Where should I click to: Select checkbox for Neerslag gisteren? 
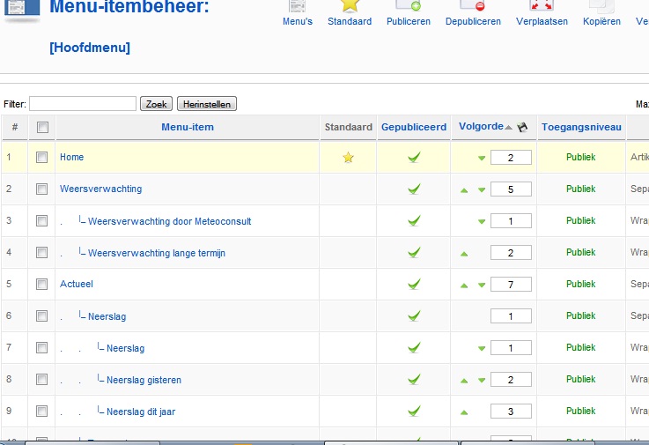41,380
